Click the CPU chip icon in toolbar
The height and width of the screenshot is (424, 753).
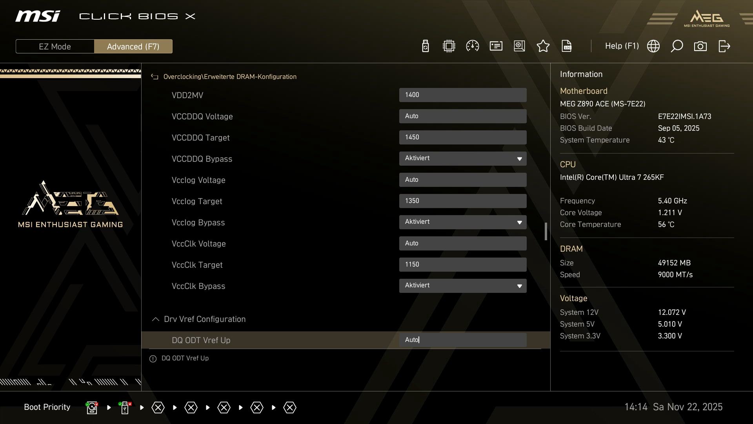click(449, 46)
